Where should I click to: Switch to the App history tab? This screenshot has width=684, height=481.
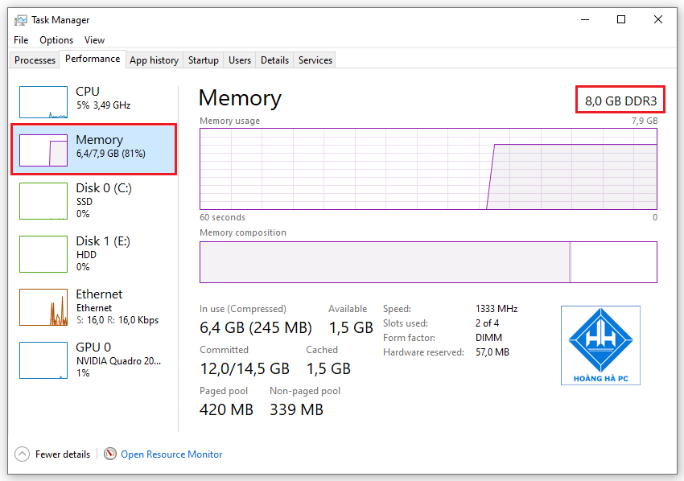coord(154,60)
